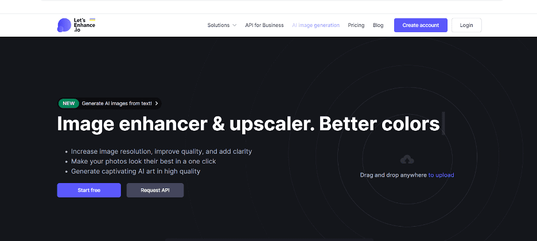Expand the chevron next to Solutions

pos(235,25)
